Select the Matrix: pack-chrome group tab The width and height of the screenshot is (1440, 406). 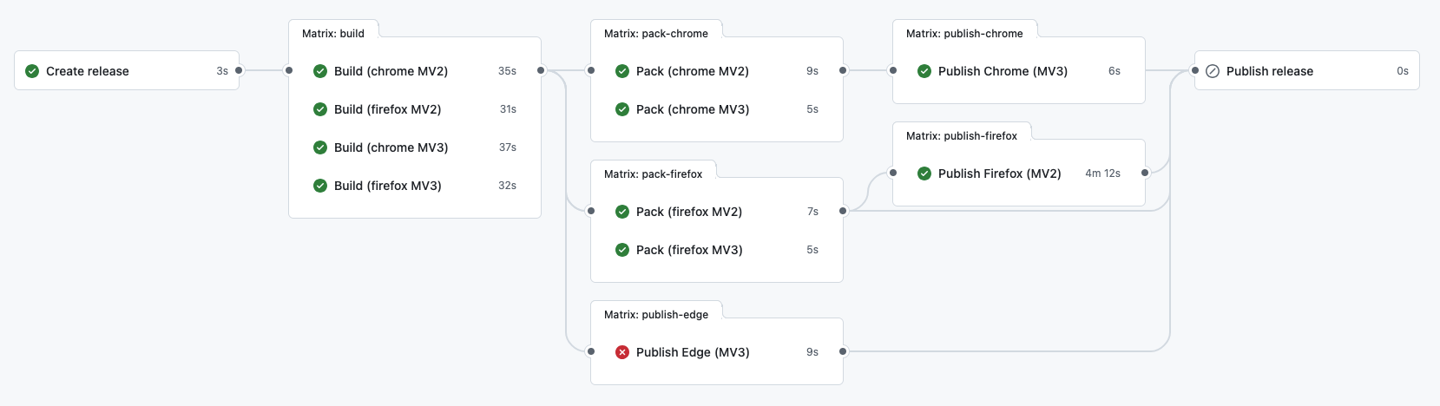pos(656,33)
